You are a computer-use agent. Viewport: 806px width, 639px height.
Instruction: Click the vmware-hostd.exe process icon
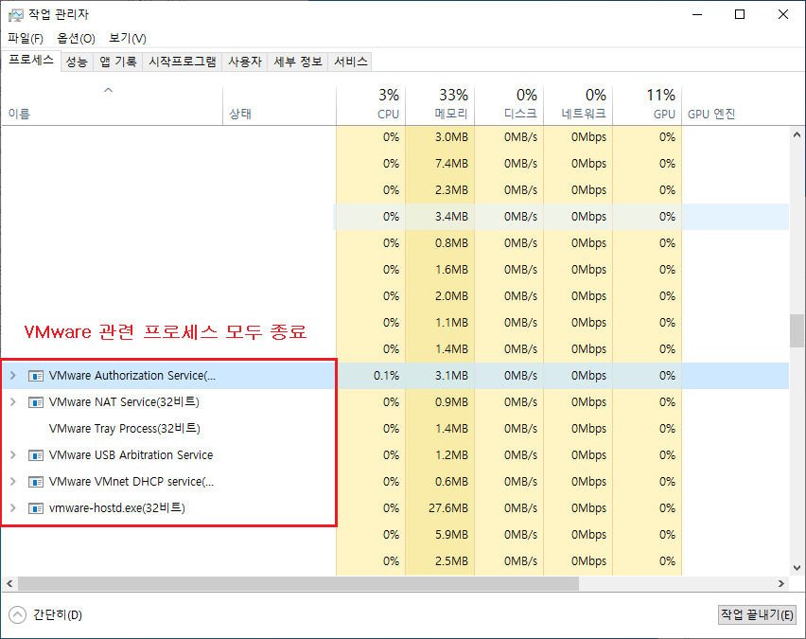pos(35,508)
